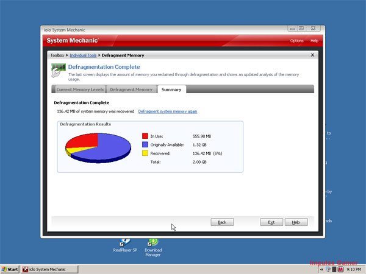The image size is (366, 274).
Task: Click the memory pie chart
Action: pos(98,148)
